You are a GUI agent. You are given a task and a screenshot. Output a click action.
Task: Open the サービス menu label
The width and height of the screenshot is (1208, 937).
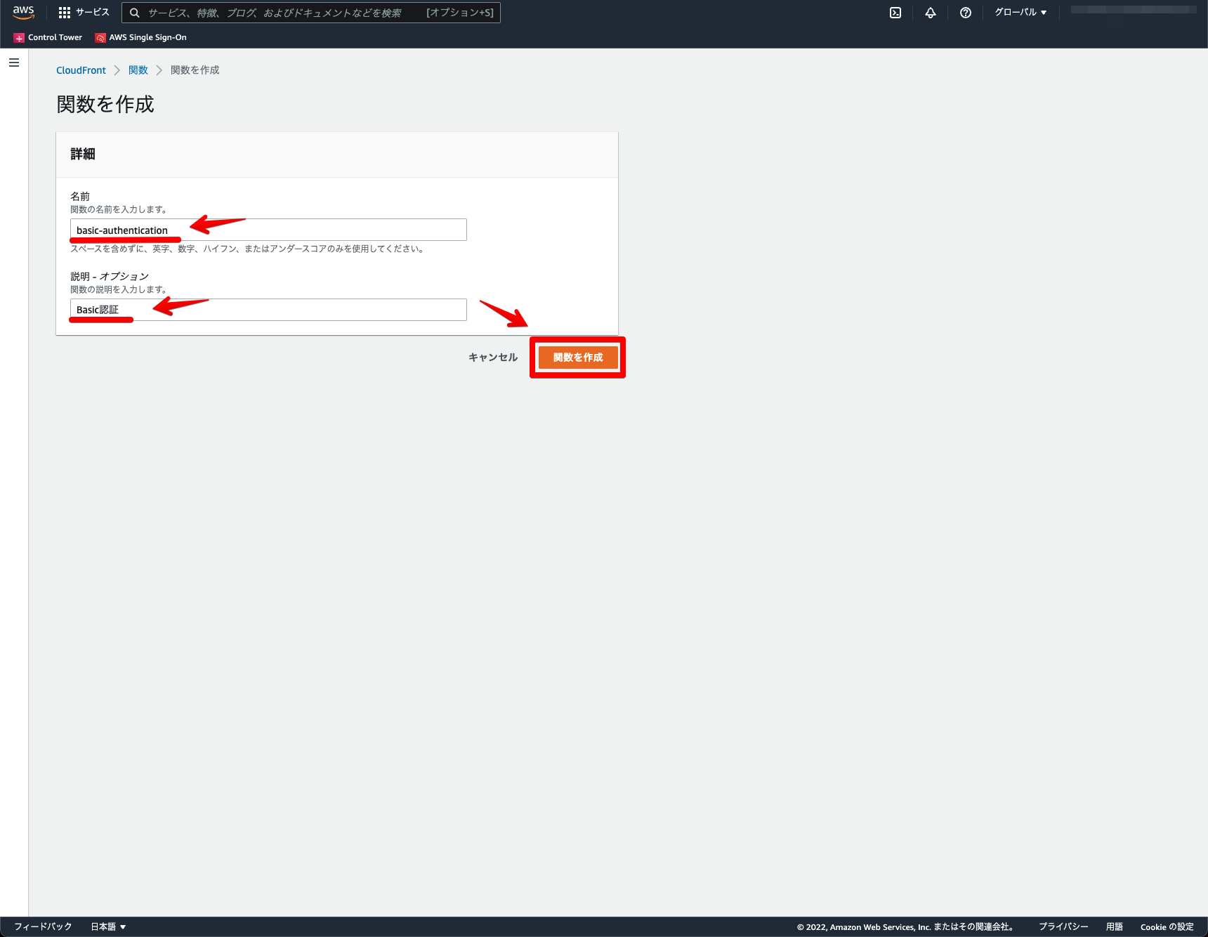click(x=93, y=13)
